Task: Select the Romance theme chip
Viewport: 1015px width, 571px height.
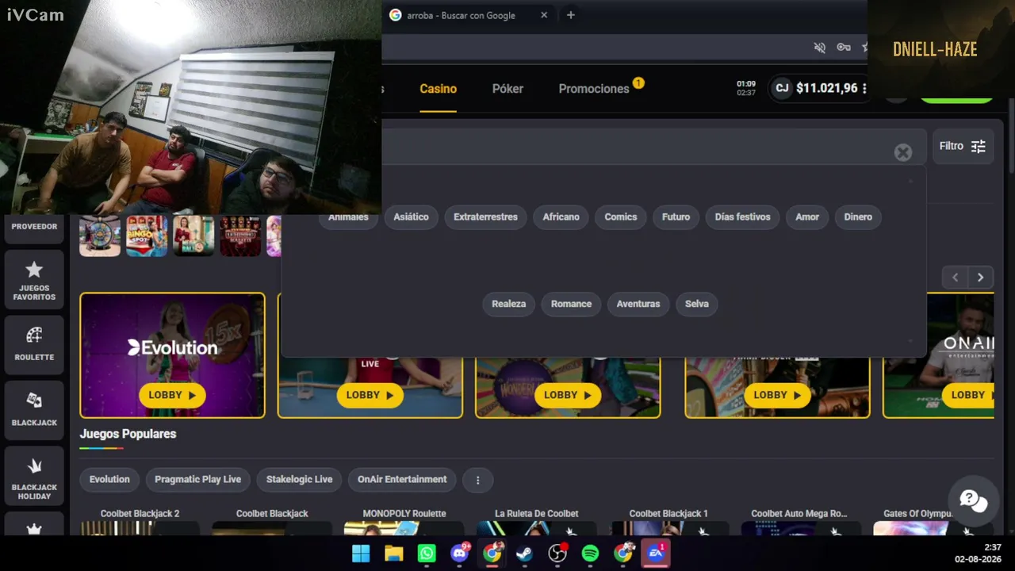Action: (571, 305)
